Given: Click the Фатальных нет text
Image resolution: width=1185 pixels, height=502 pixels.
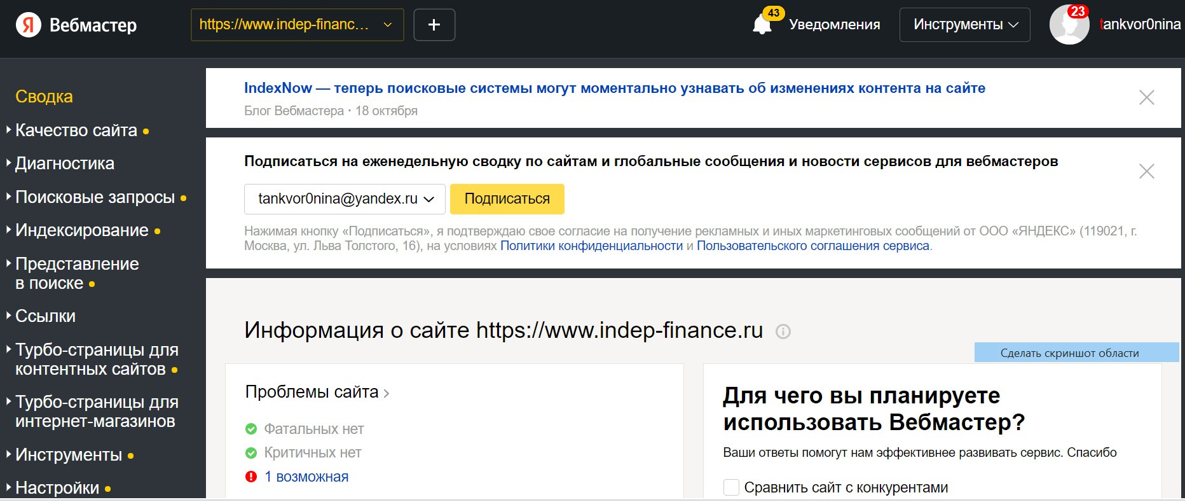Looking at the screenshot, I should point(314,429).
